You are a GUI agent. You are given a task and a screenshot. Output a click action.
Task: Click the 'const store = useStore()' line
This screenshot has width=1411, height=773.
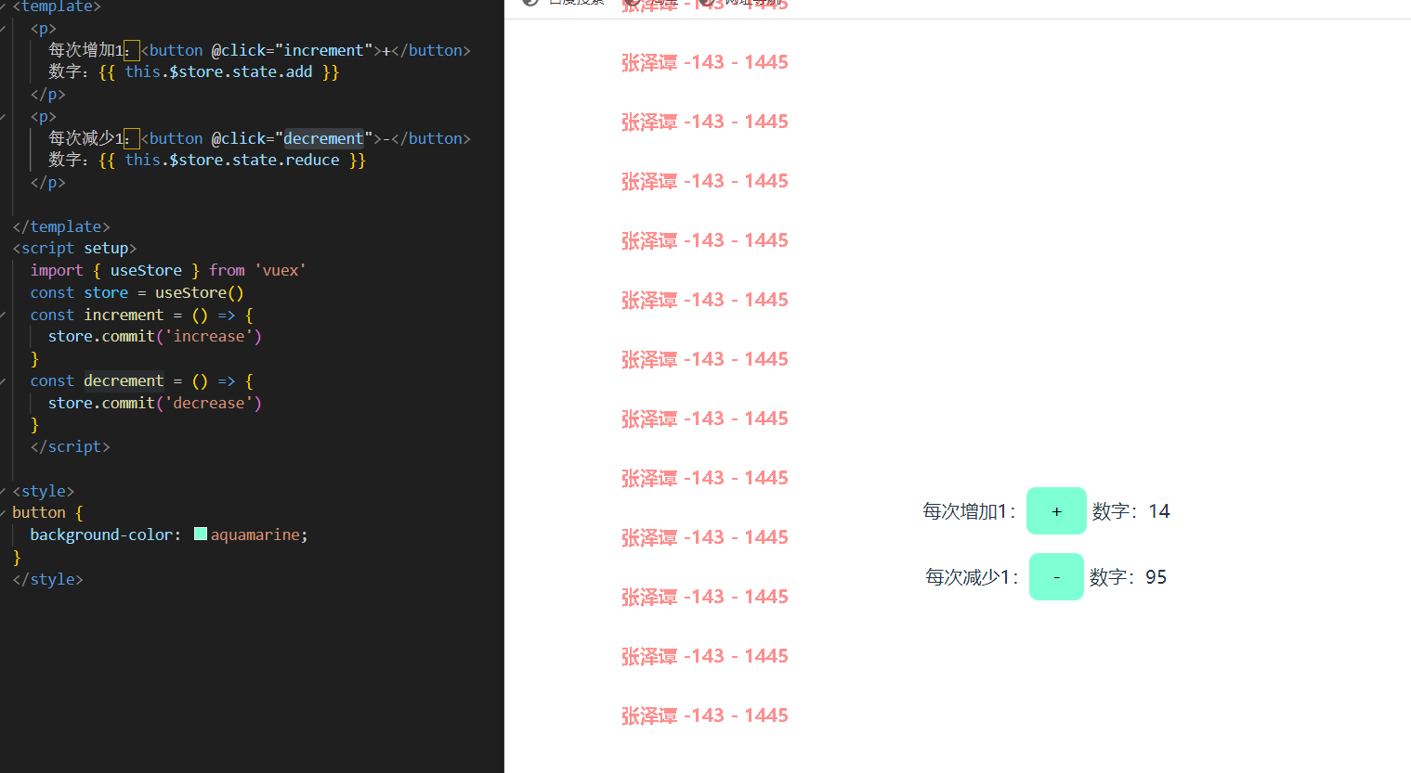137,292
